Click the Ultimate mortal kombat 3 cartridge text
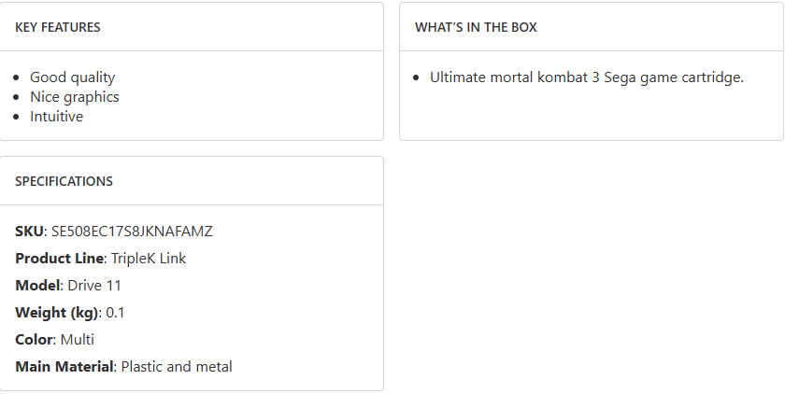 586,77
